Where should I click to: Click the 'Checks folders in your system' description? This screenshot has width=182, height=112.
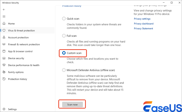tap(94, 26)
